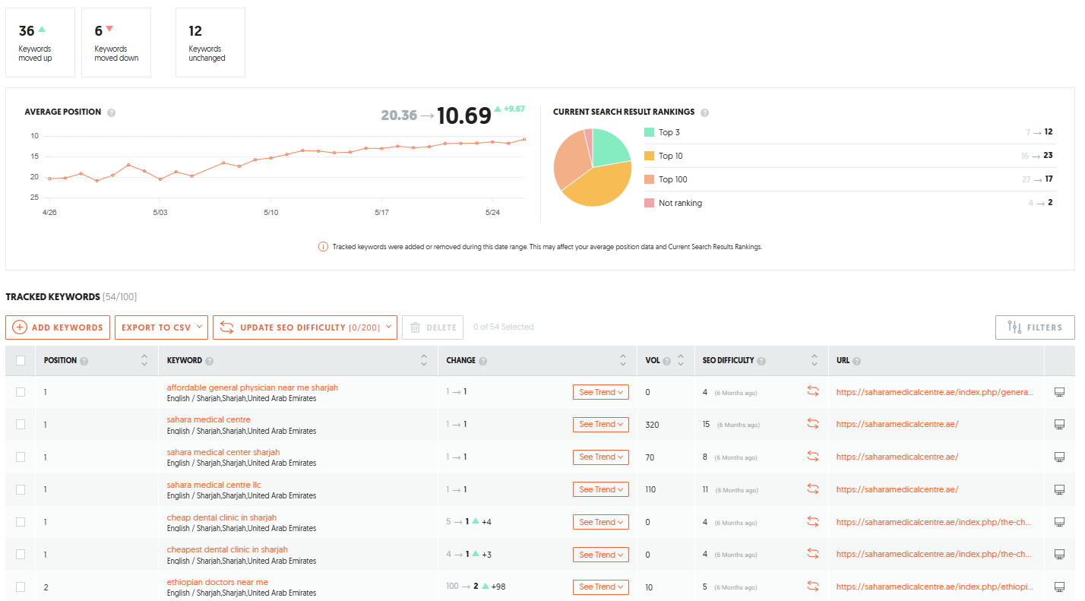Viewport: 1085px width, 601px height.
Task: Select the keyword cheapest dental clinic in sharjah
Action: [x=21, y=554]
